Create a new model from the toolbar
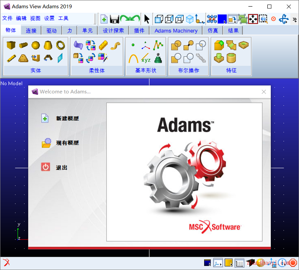Viewport: 299px width, 270px height. [104, 19]
